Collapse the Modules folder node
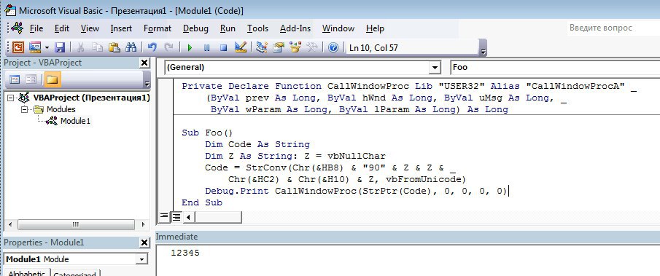The image size is (660, 276). (24, 109)
